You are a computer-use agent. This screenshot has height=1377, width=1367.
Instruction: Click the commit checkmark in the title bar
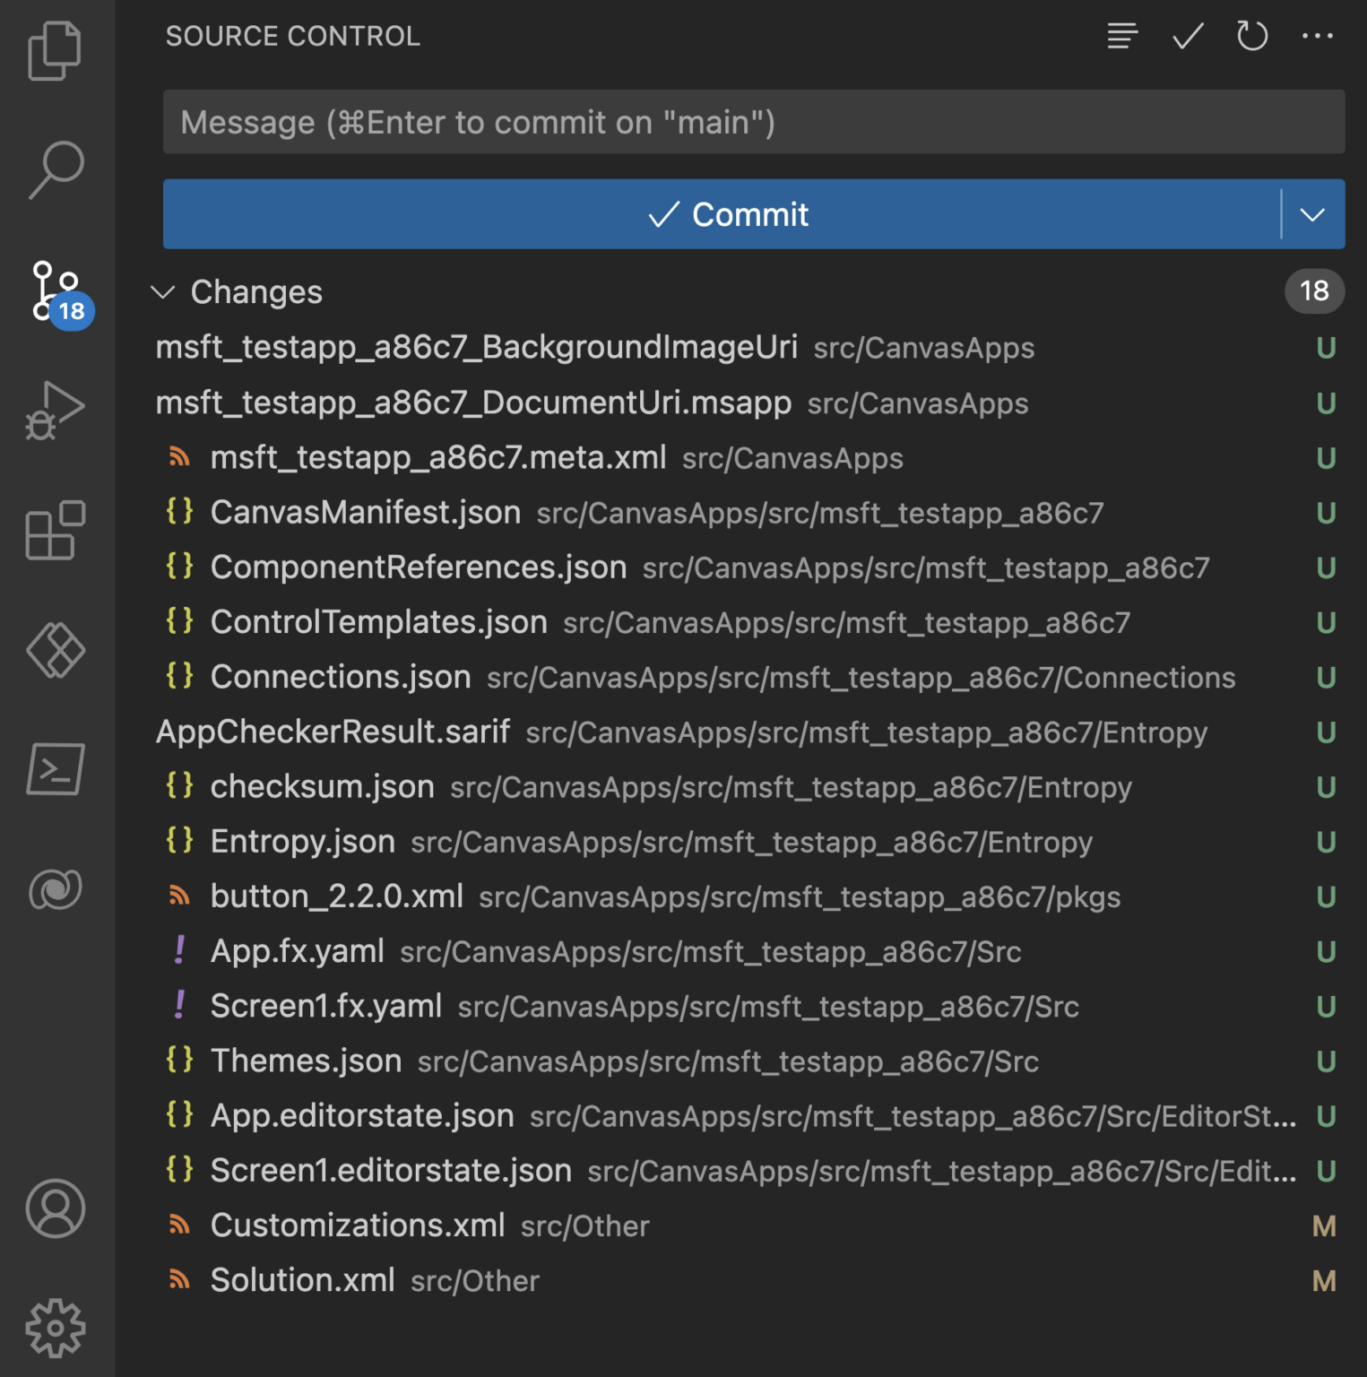[x=1185, y=36]
